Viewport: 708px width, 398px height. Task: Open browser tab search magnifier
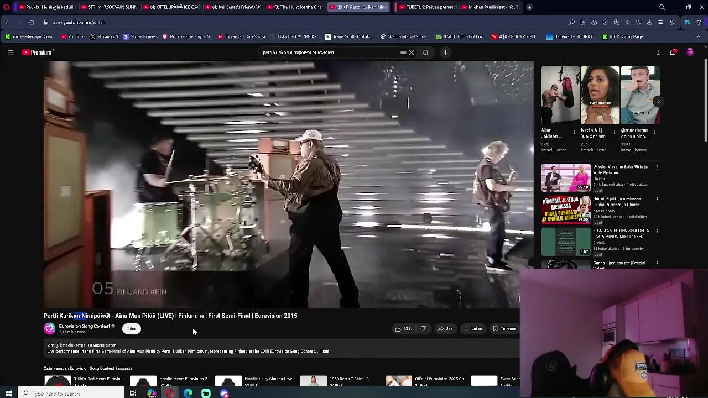point(662,7)
